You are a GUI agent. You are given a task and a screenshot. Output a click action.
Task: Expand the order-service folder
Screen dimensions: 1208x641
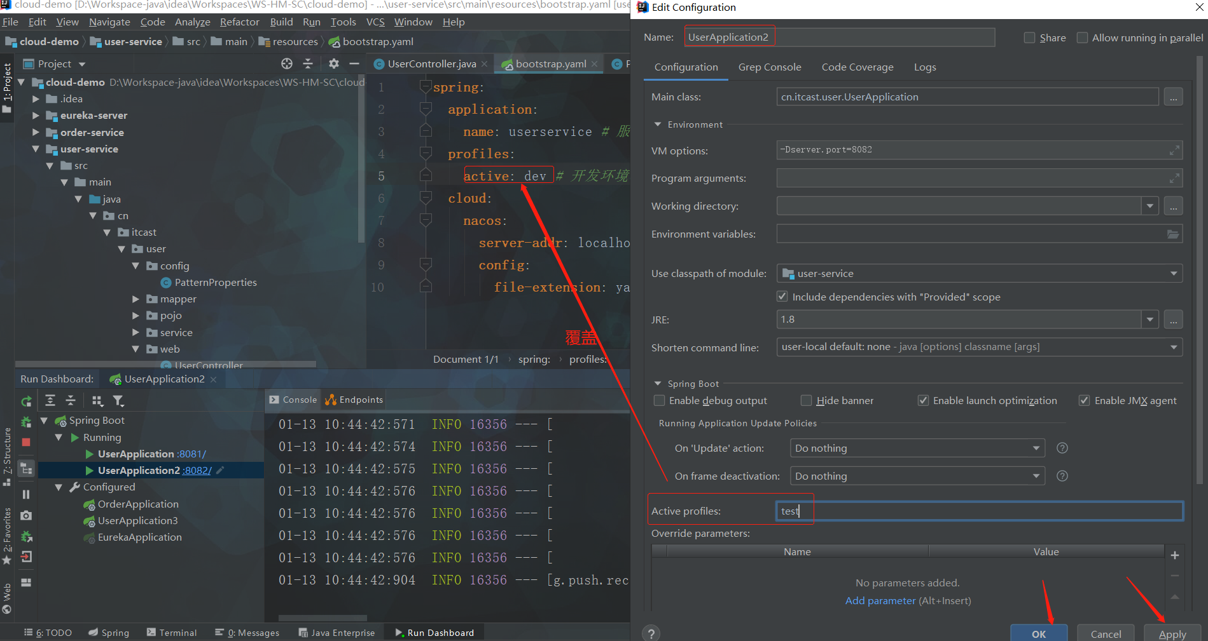(36, 132)
